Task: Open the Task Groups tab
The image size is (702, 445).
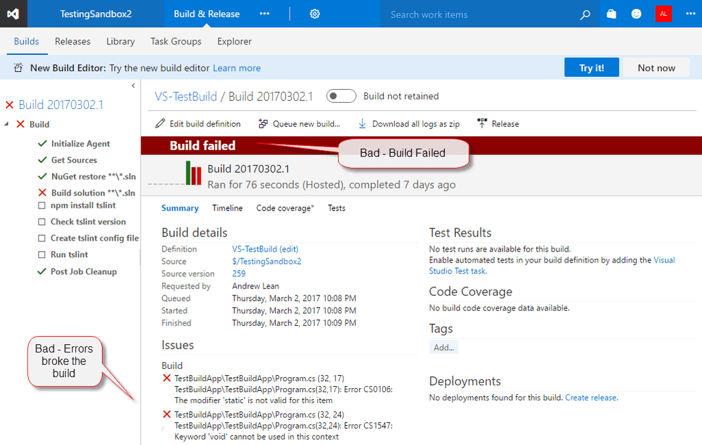Action: click(175, 41)
